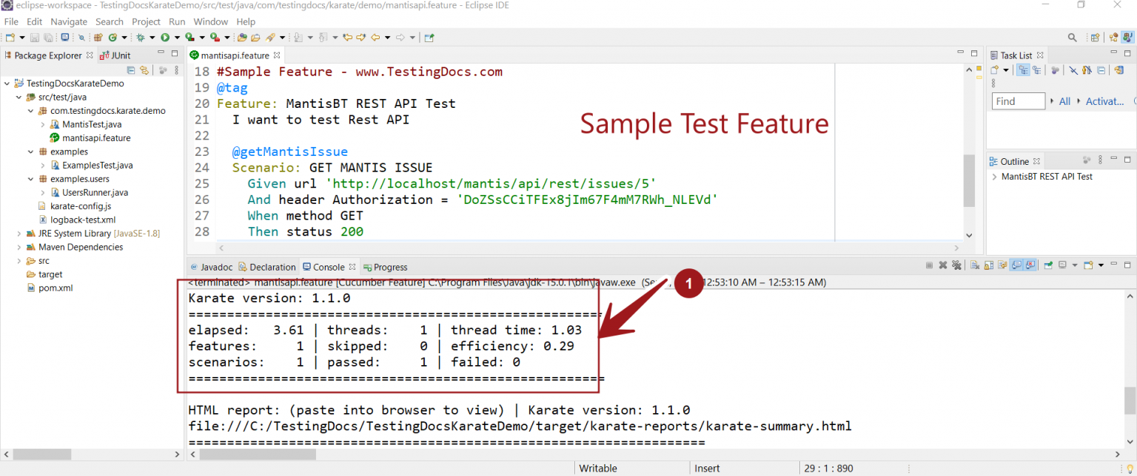Click the All link in Task List
This screenshot has height=476, width=1137.
[x=1064, y=101]
